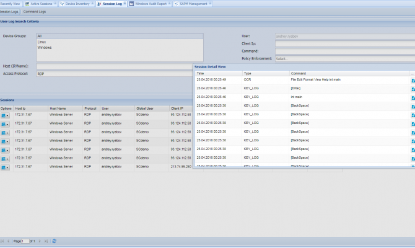Go to first page of sessions
Viewport: 415px width, 248px height.
[x=2, y=241]
